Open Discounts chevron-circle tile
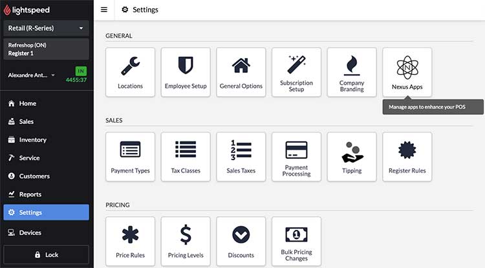This screenshot has height=268, width=485. [x=241, y=240]
